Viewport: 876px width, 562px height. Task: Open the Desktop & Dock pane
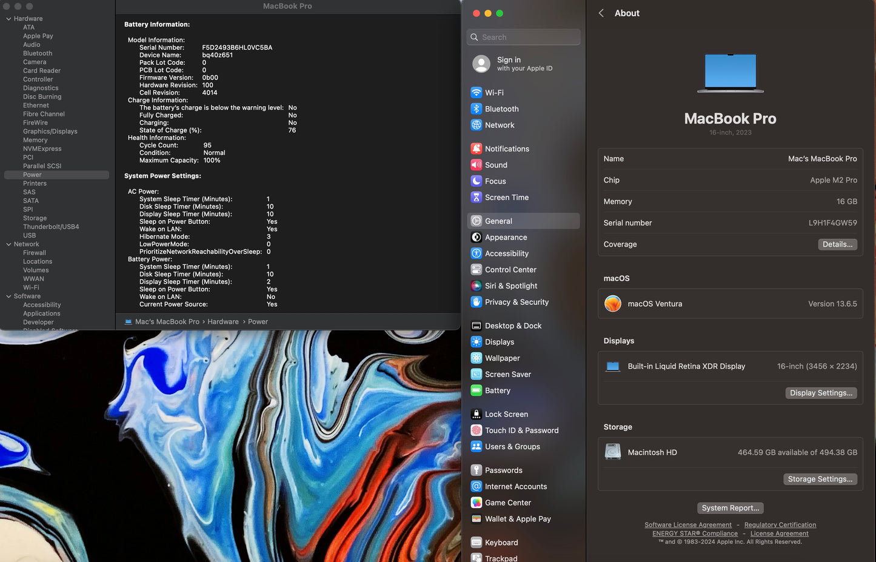(x=513, y=326)
